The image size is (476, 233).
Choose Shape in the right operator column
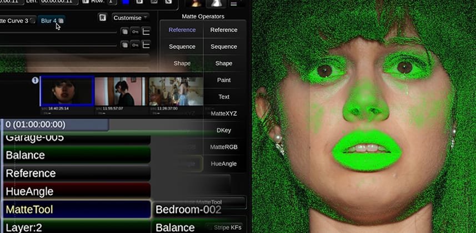[224, 63]
